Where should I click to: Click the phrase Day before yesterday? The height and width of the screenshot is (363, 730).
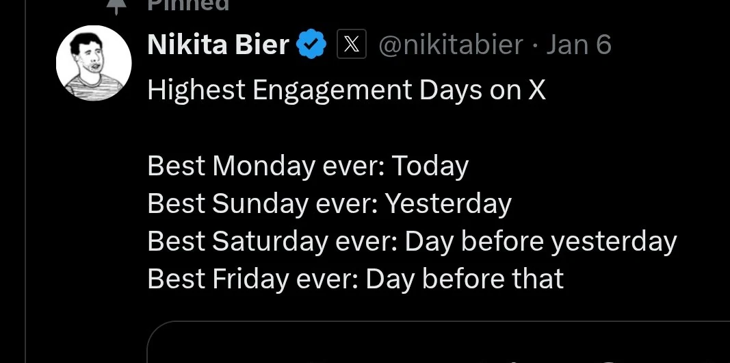[x=540, y=242]
